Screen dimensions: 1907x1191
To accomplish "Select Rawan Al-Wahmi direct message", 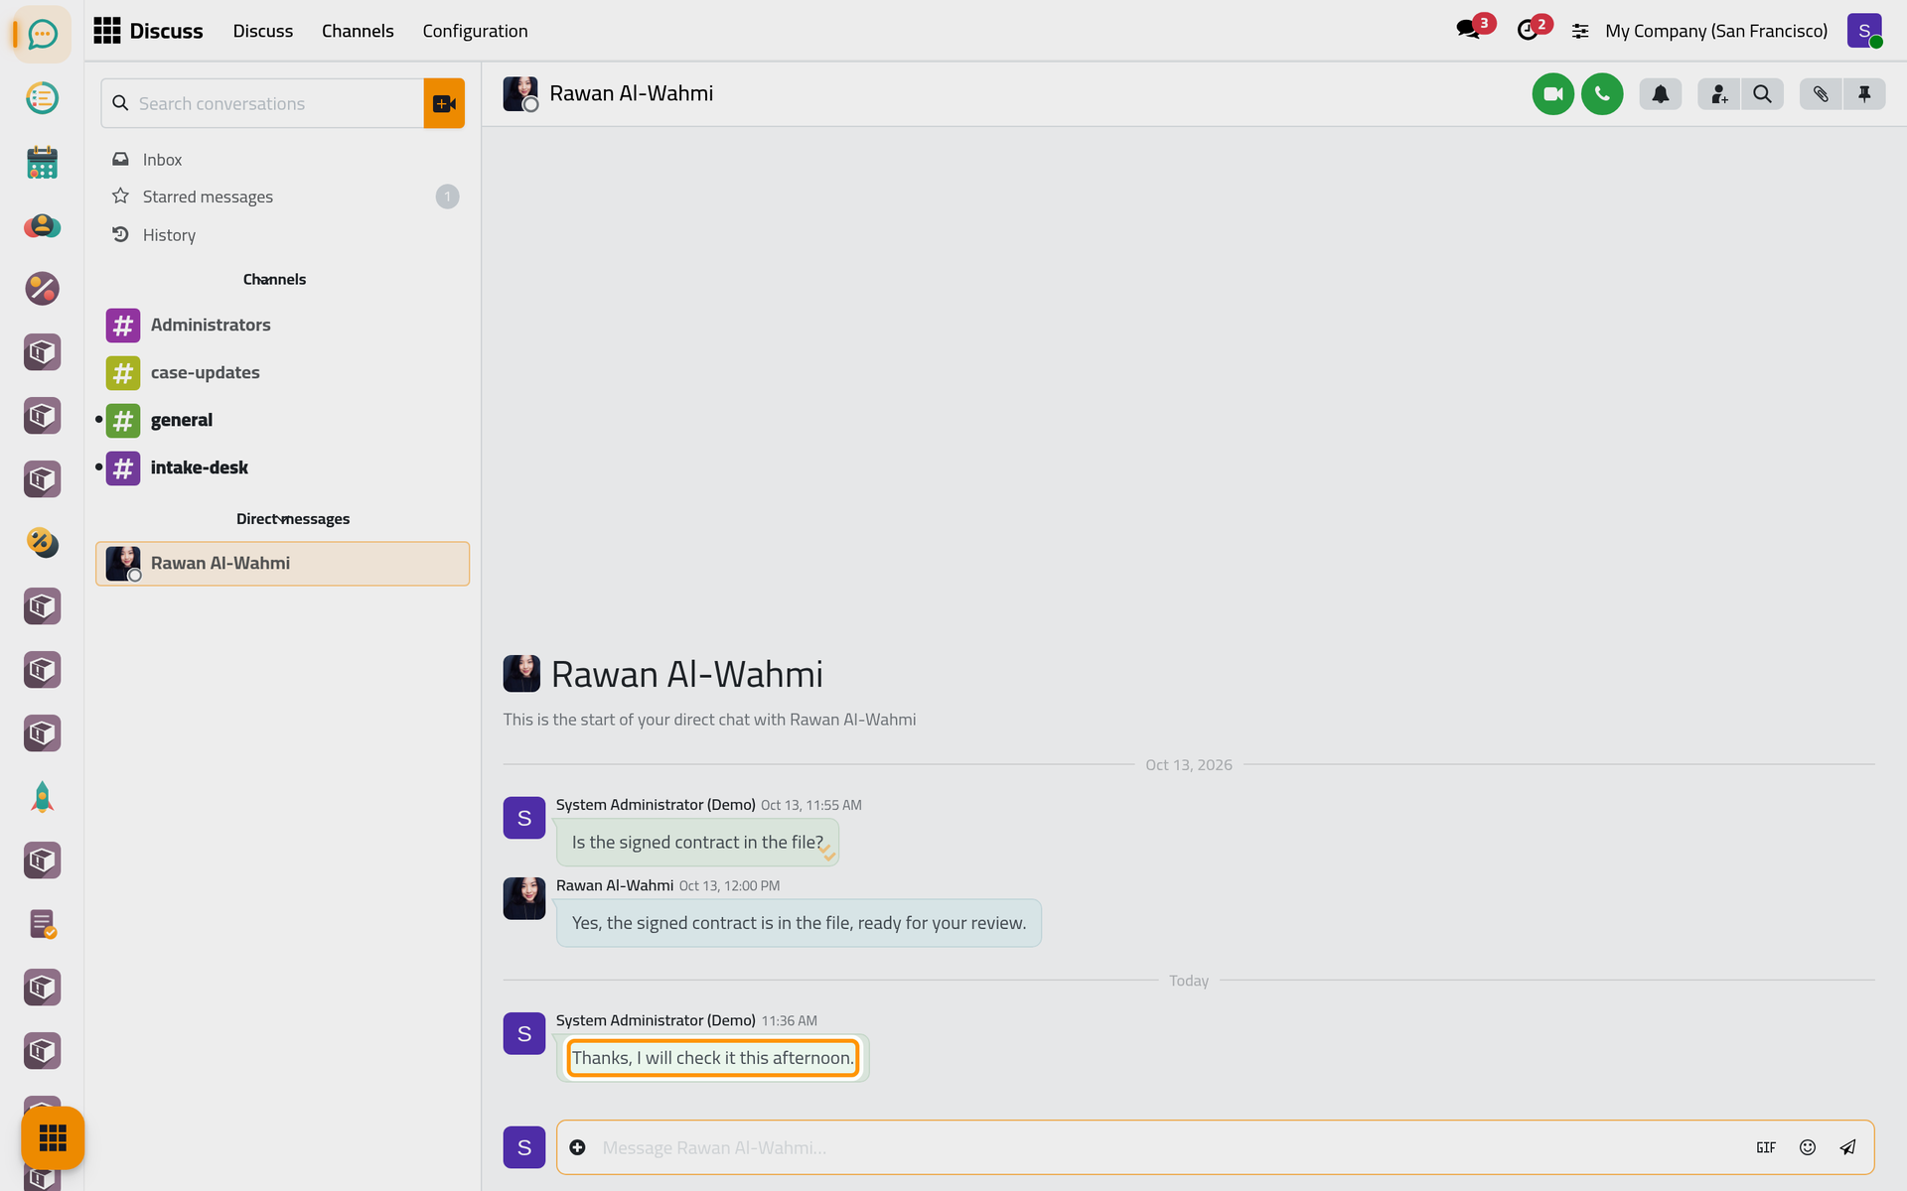I will (x=282, y=564).
